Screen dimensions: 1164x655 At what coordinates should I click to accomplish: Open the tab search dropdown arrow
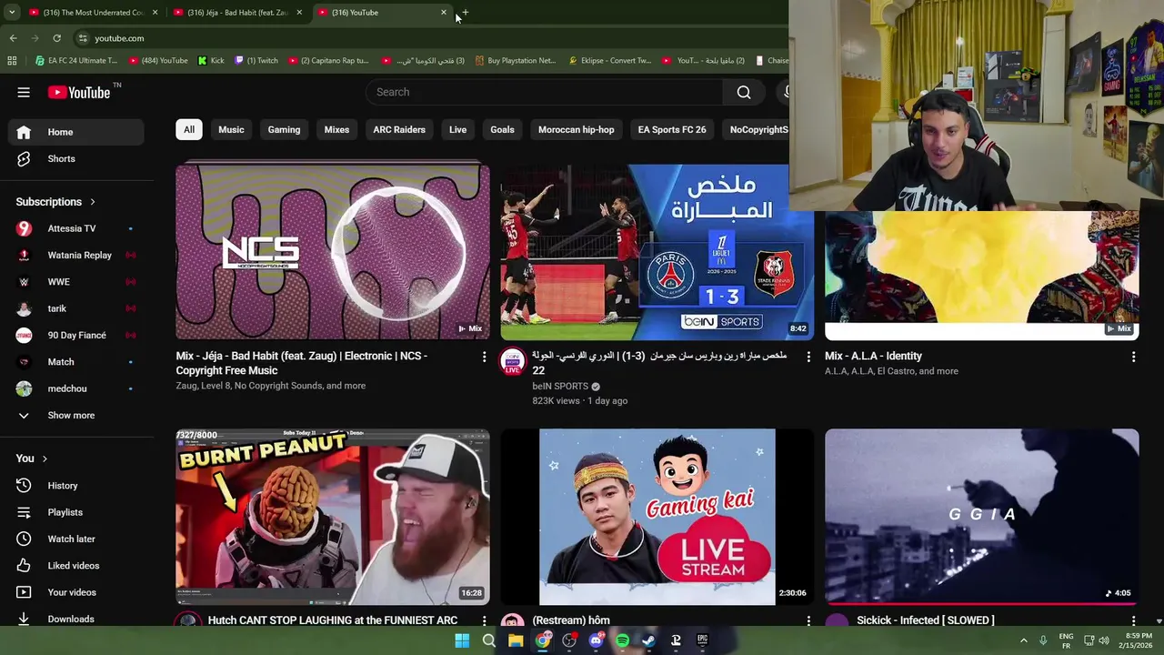coord(12,13)
